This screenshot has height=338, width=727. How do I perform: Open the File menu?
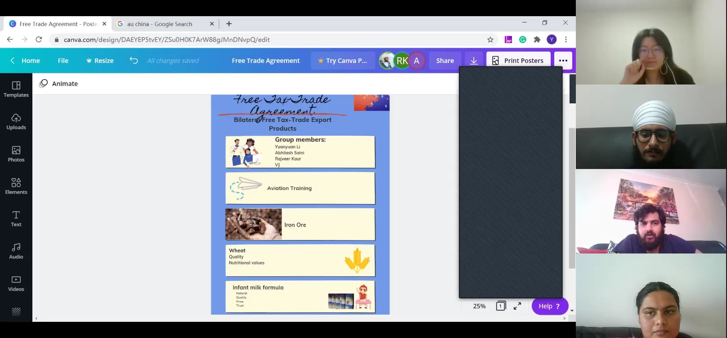coord(63,61)
